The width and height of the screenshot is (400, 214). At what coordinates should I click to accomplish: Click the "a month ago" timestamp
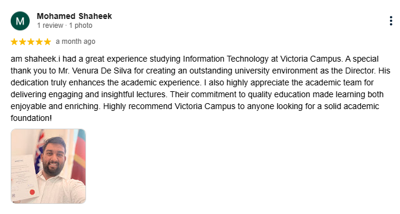(x=75, y=41)
